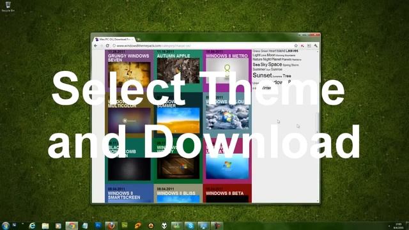This screenshot has height=230, width=409.
Task: Open a new Chrome tab
Action: pos(139,40)
